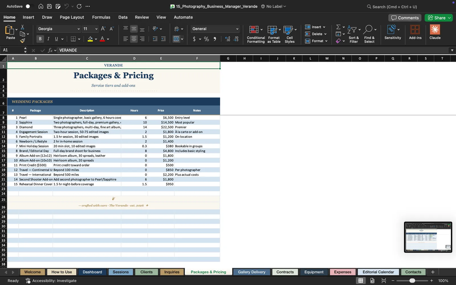Screen dimensions: 456x285
Task: Toggle middle vertical alignment
Action: pos(134,28)
